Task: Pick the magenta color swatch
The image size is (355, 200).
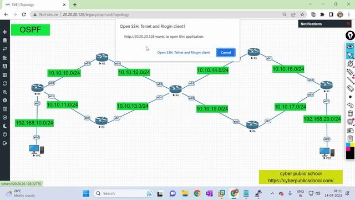Action: pyautogui.click(x=348, y=148)
